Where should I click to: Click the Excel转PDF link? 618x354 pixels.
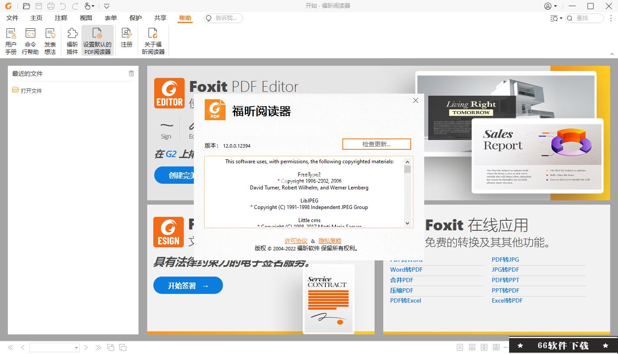tap(507, 300)
